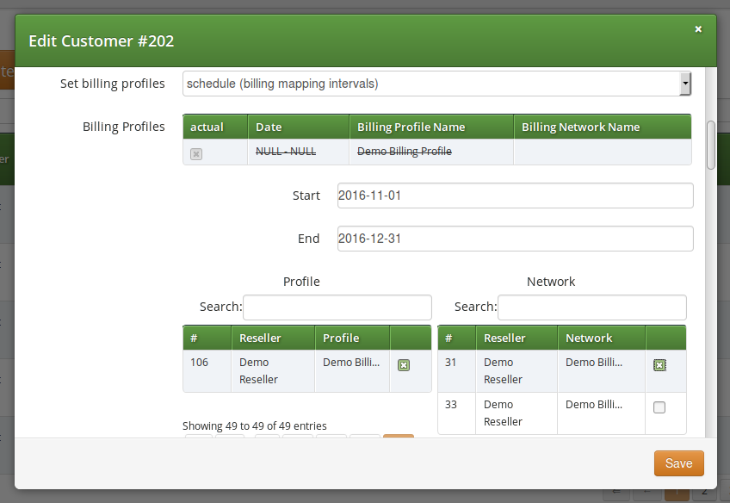This screenshot has height=503, width=730.
Task: Click the Network search box
Action: [591, 307]
